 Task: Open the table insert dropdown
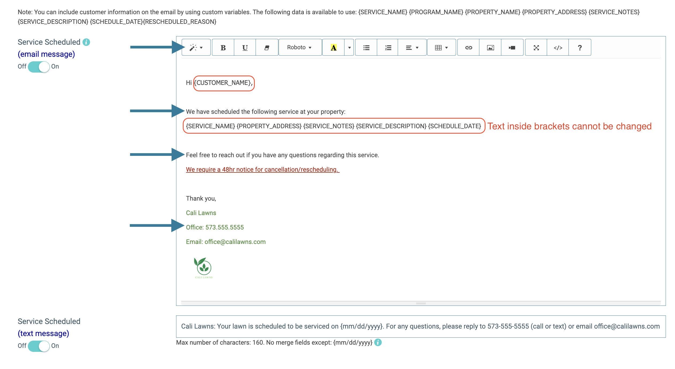pos(441,48)
